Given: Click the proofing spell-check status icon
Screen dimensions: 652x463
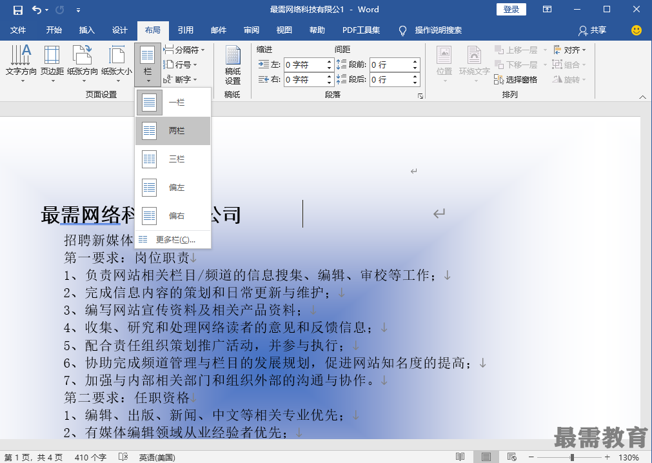Looking at the screenshot, I should 123,457.
